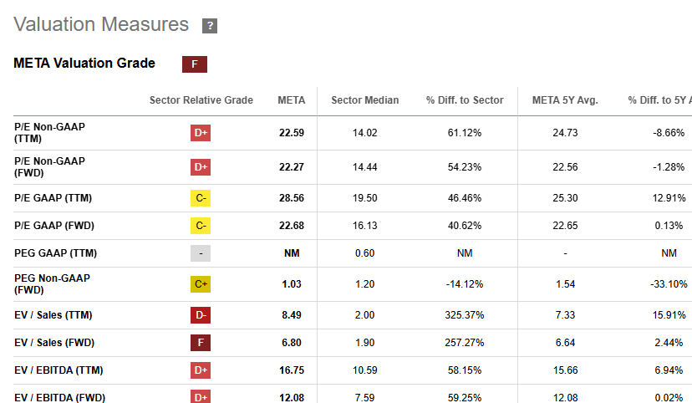Viewport: 692px width, 403px height.
Task: Select 5Y average value 24.73
Action: coord(565,133)
